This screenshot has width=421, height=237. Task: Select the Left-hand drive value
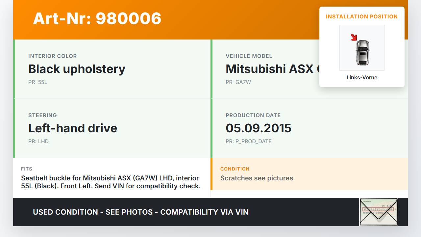(73, 128)
